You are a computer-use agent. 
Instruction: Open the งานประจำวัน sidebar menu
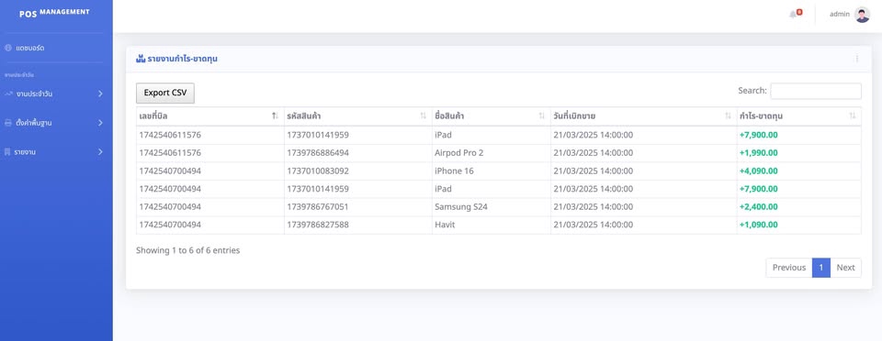click(56, 93)
